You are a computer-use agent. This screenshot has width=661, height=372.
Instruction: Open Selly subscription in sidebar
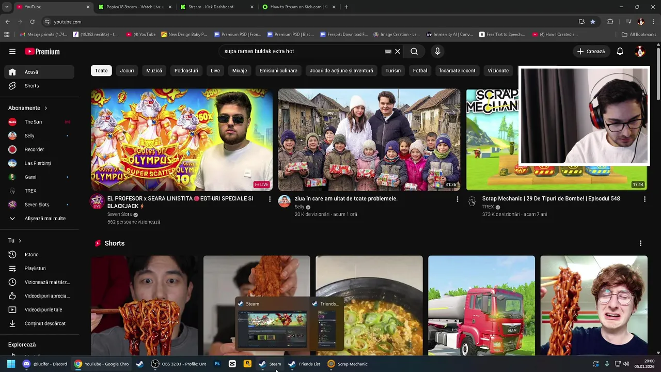click(x=39, y=136)
